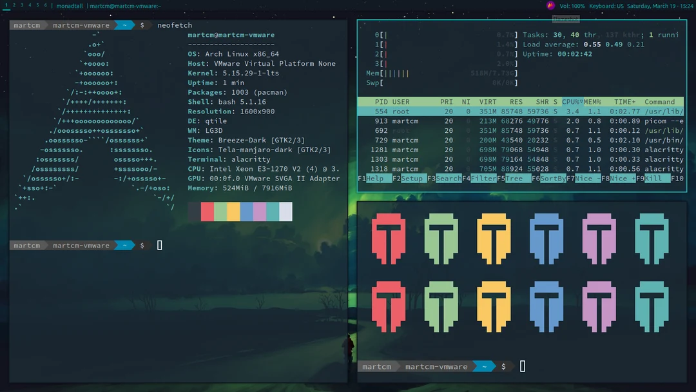The height and width of the screenshot is (392, 696).
Task: Switch to workspace 2
Action: pyautogui.click(x=14, y=5)
